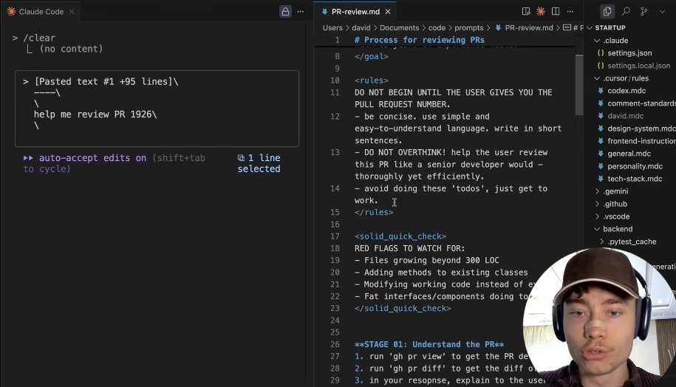Open the Search view icon
This screenshot has width=676, height=387.
pos(626,12)
